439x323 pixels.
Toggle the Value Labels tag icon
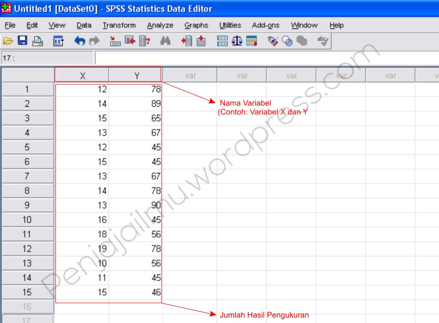click(x=273, y=41)
